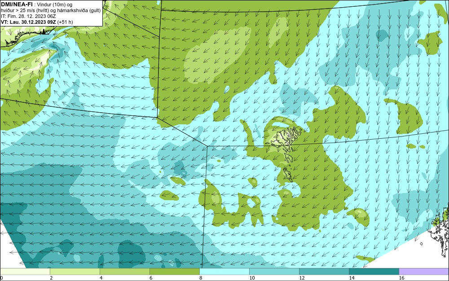449x281 pixels.
Task: Click the 'DMI/NEA-FI' model title text
Action: coord(17,4)
